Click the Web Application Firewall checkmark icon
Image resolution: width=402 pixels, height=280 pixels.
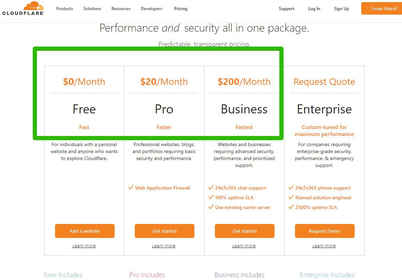131,187
